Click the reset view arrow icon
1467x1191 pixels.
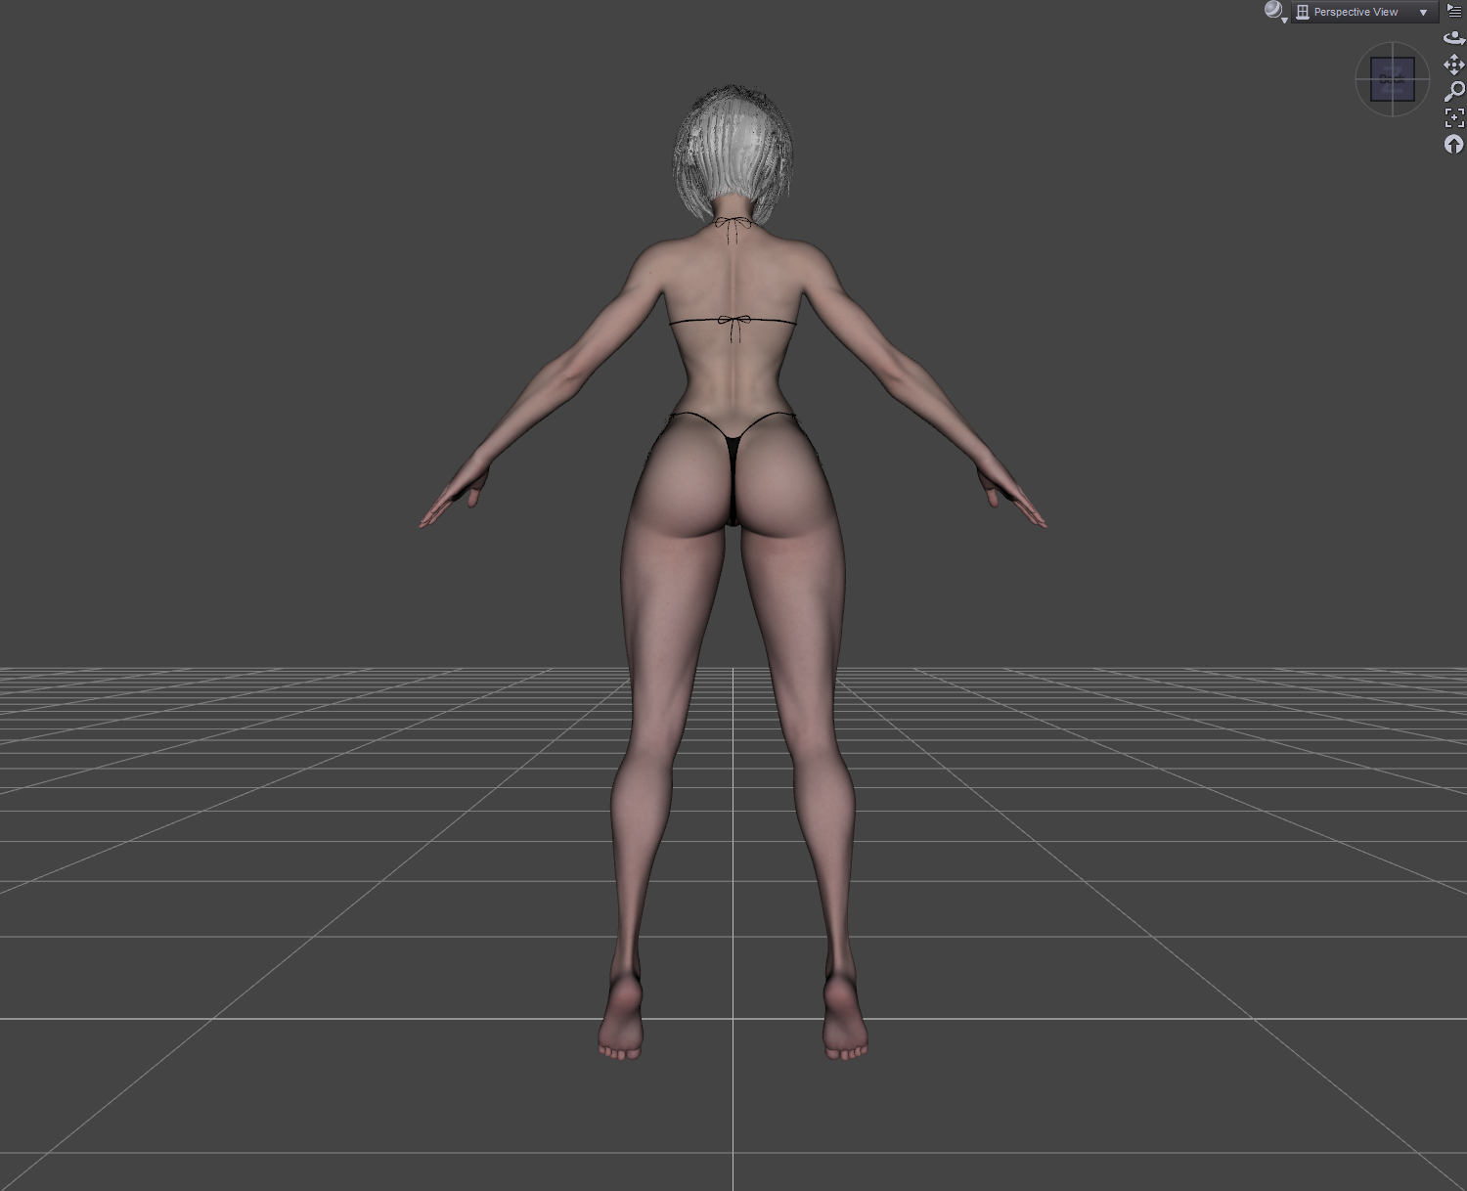tap(1454, 144)
